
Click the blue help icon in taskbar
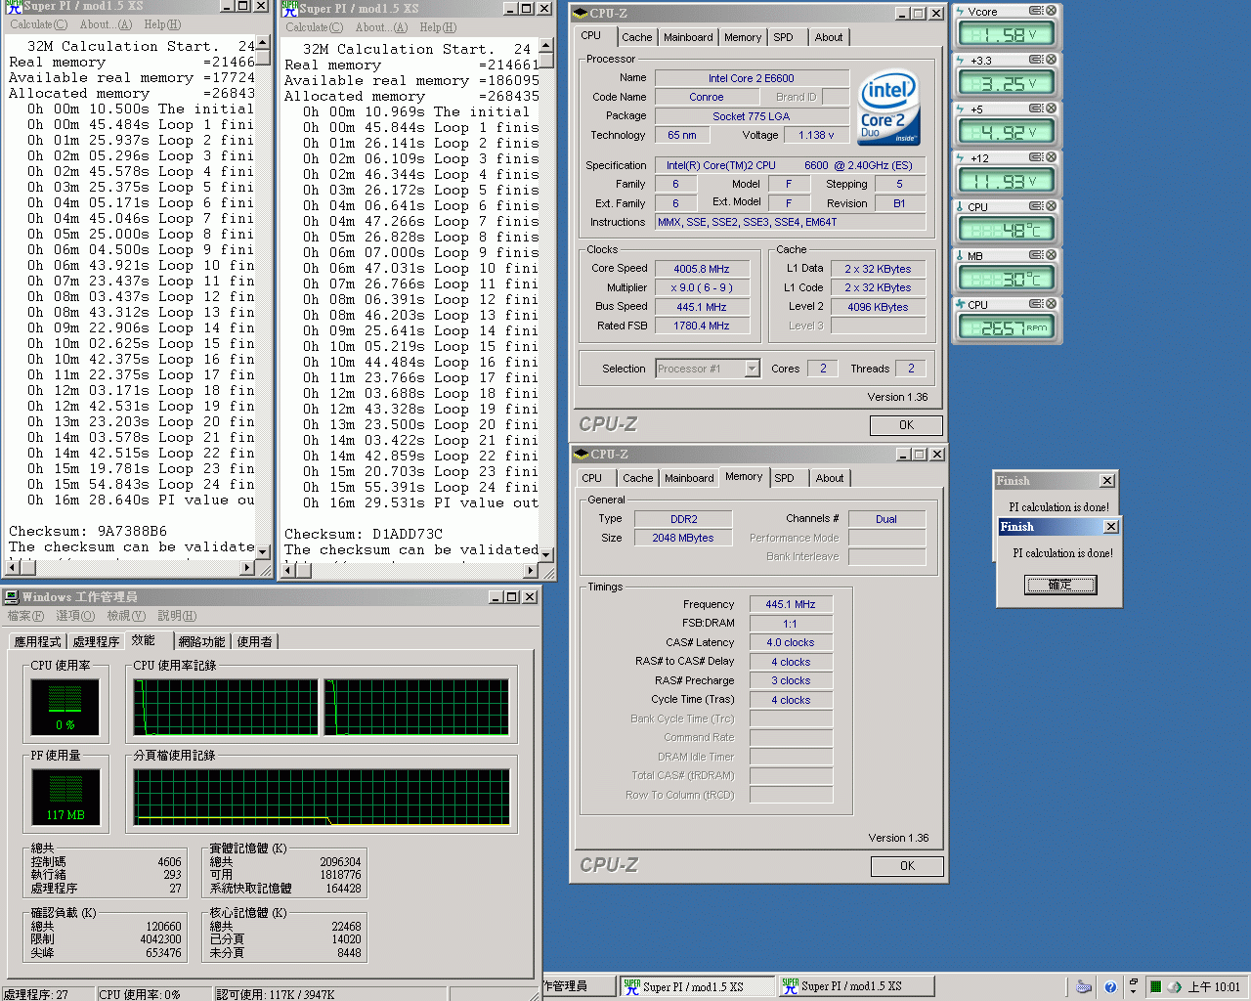click(1110, 987)
